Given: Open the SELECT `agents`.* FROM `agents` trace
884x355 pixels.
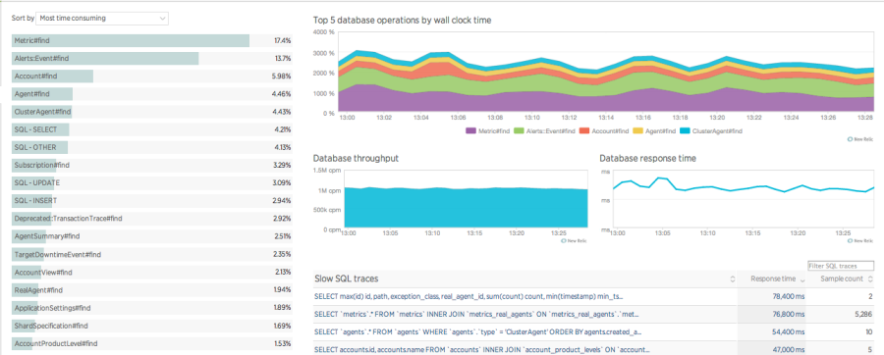Looking at the screenshot, I should click(477, 331).
